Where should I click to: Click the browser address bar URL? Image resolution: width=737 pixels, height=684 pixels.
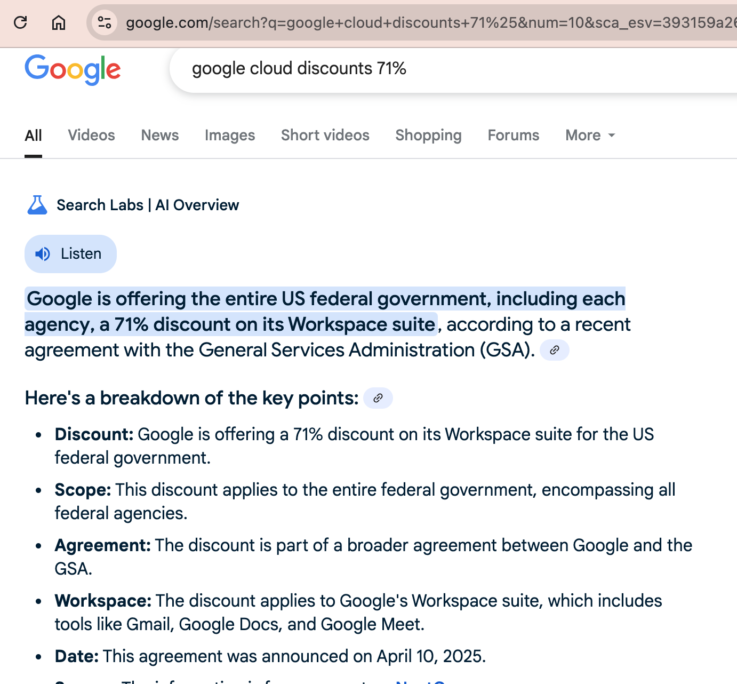431,22
